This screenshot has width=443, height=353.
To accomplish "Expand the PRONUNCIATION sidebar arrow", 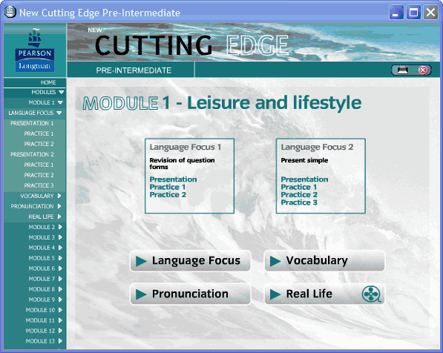I will (x=59, y=206).
